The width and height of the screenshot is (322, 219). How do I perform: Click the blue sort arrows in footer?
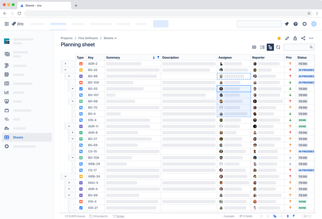[x=288, y=216]
